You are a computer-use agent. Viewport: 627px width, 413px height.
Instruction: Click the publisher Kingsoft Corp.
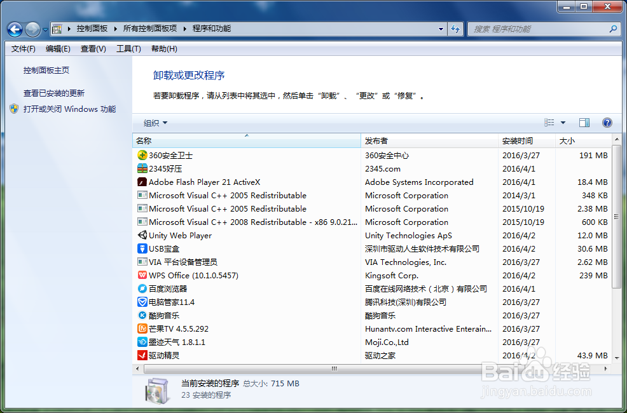tap(392, 276)
